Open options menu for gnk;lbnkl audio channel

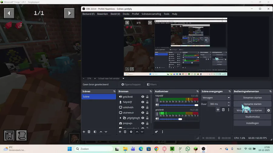(x=157, y=114)
